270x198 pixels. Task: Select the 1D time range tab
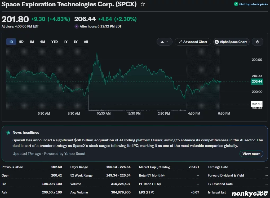click(11, 42)
